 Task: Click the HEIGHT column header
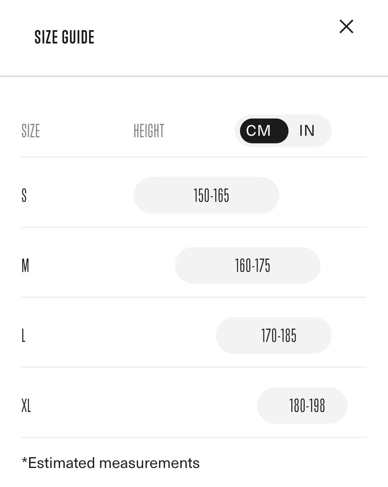(149, 131)
